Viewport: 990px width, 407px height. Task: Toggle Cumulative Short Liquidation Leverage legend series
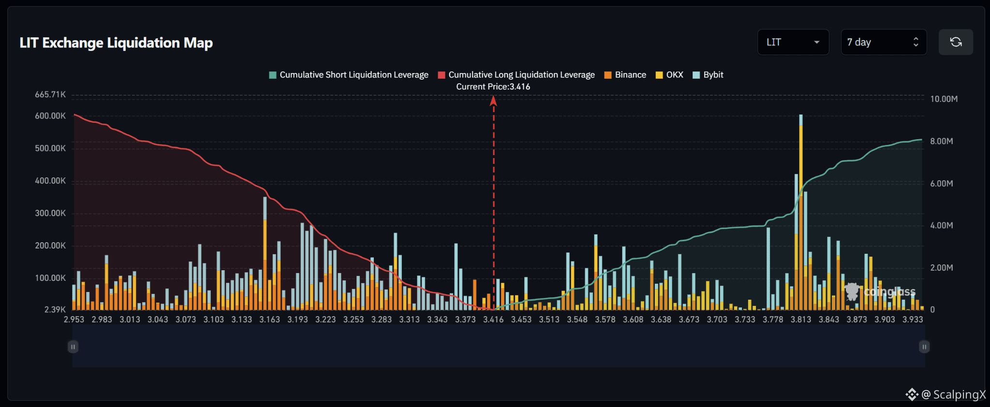(349, 75)
